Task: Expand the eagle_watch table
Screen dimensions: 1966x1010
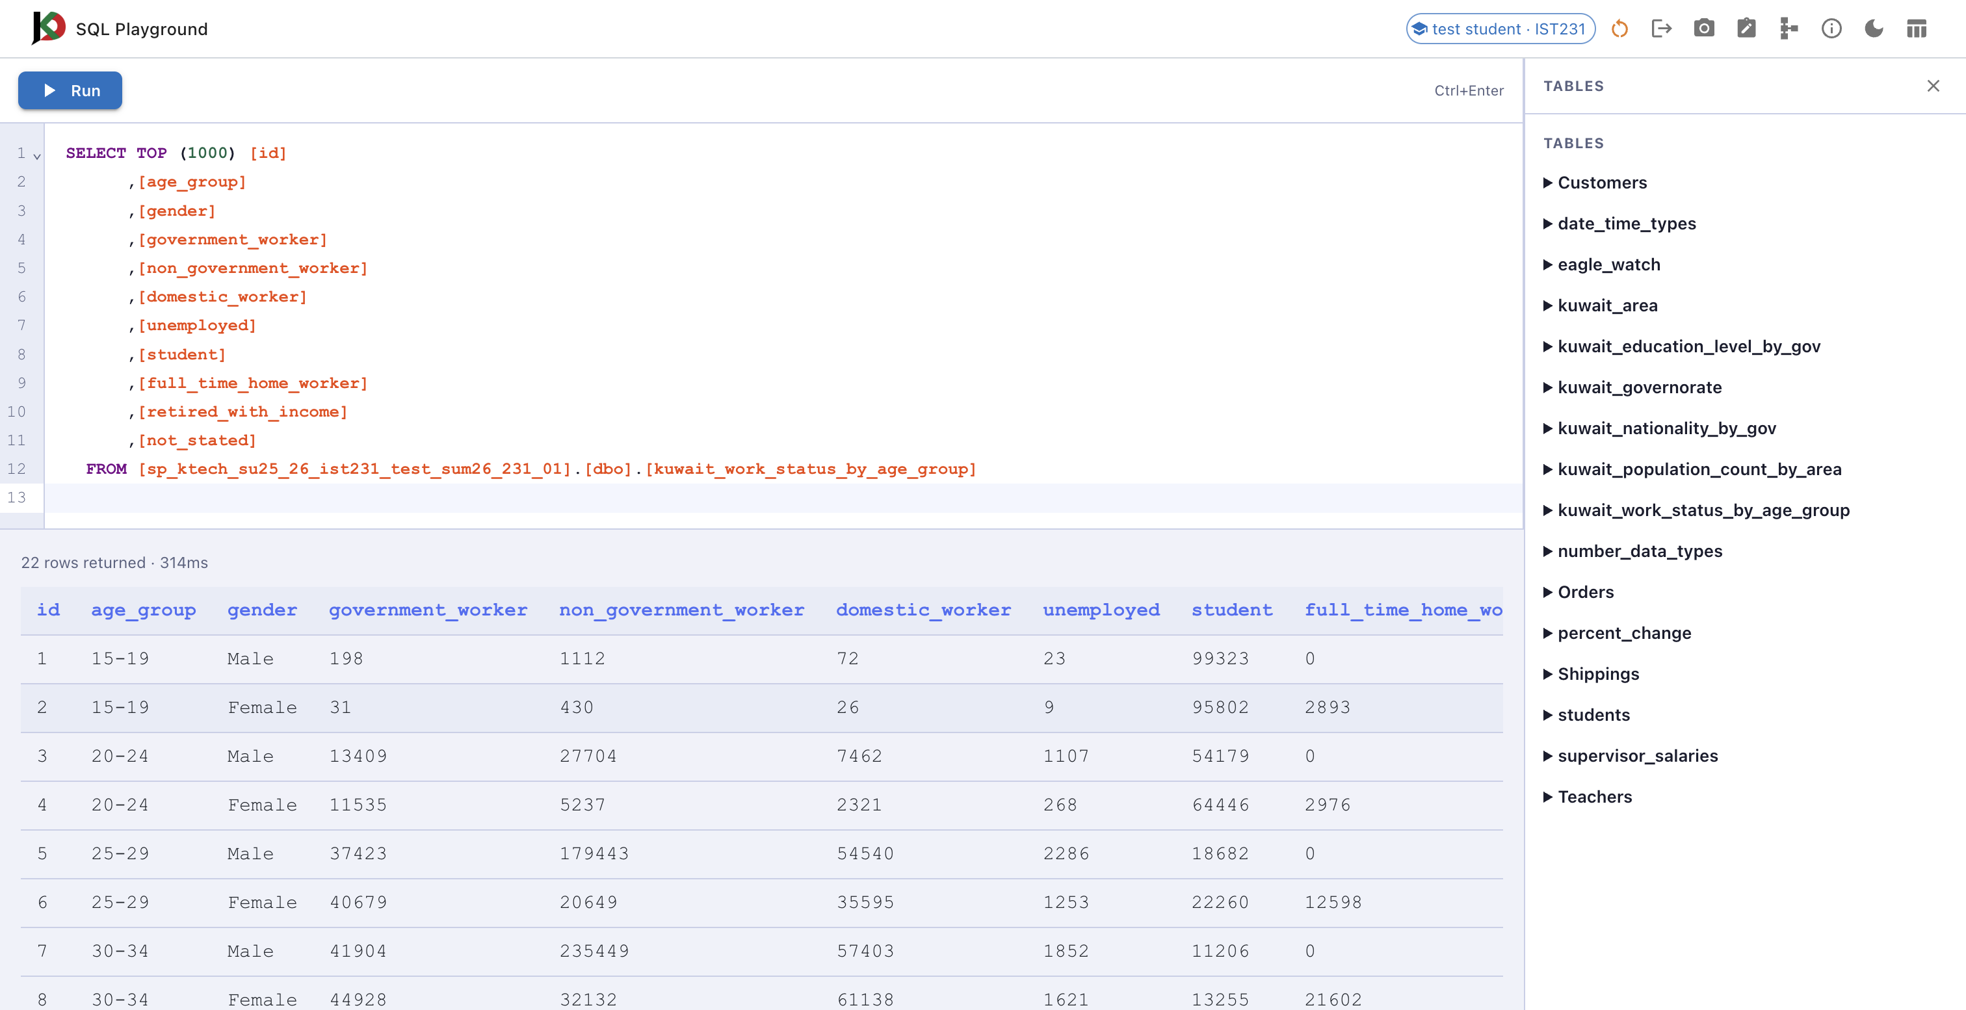Action: click(x=1601, y=265)
